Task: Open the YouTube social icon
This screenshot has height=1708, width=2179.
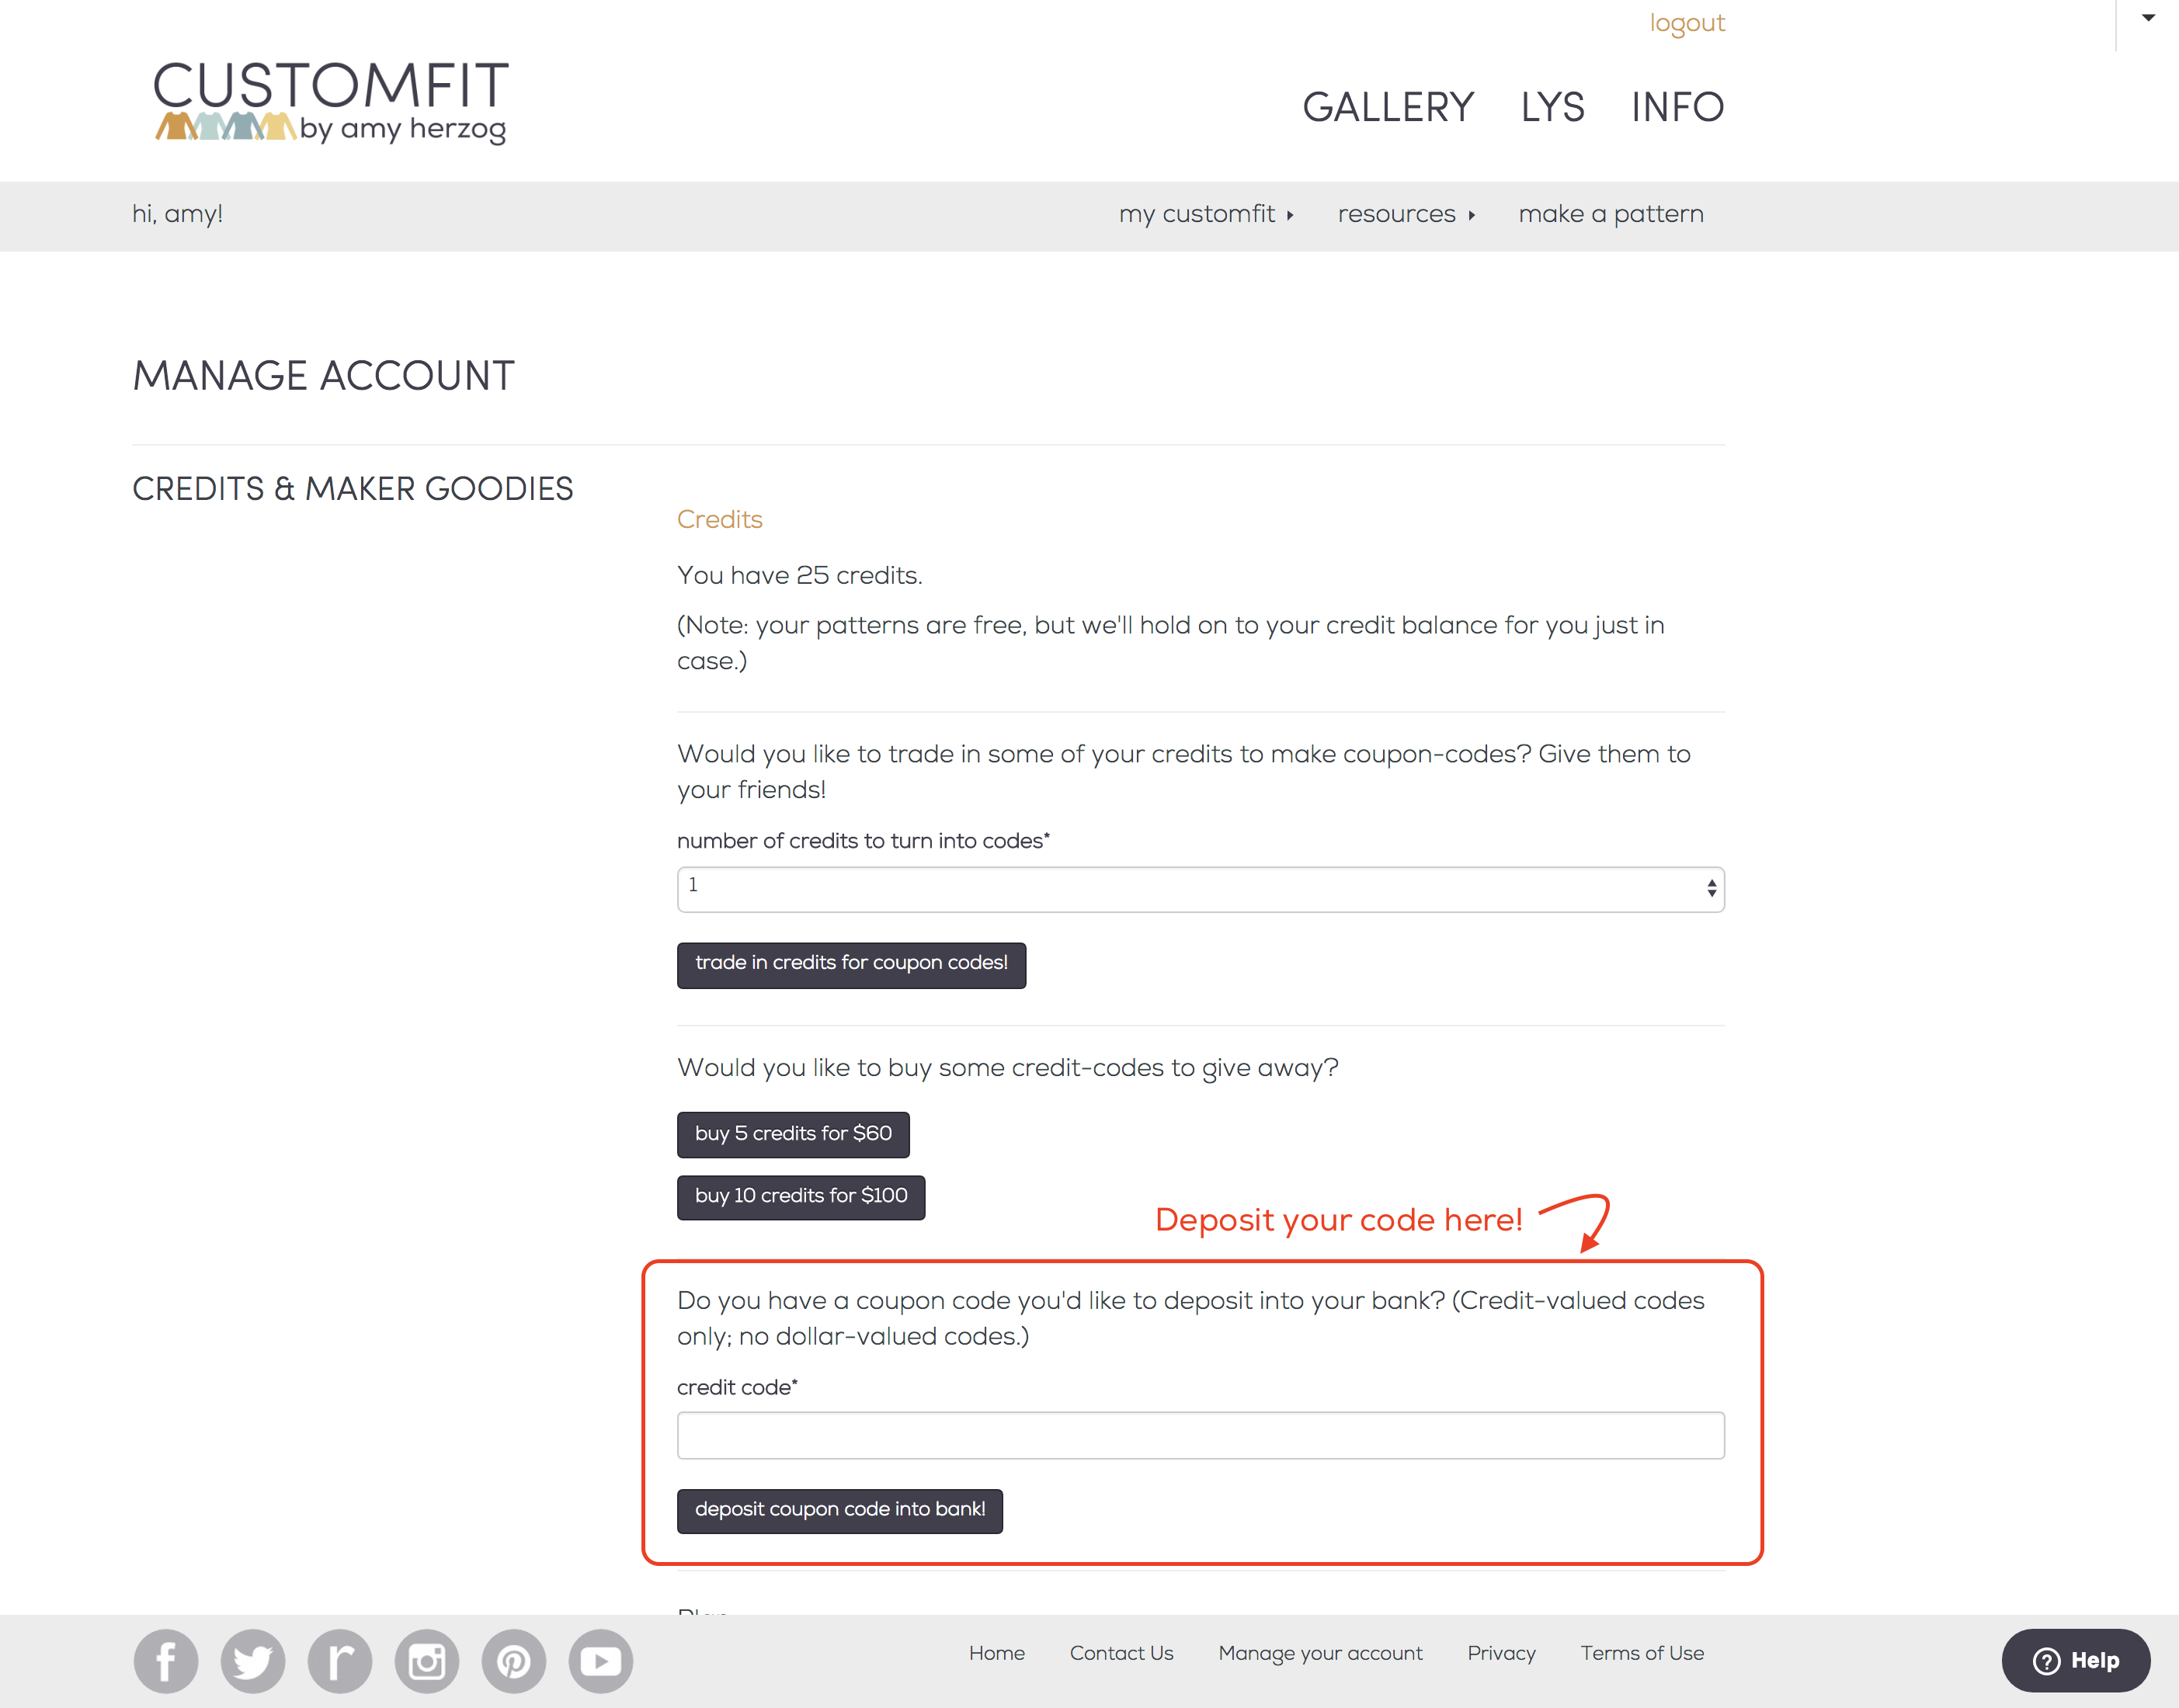Action: point(601,1661)
